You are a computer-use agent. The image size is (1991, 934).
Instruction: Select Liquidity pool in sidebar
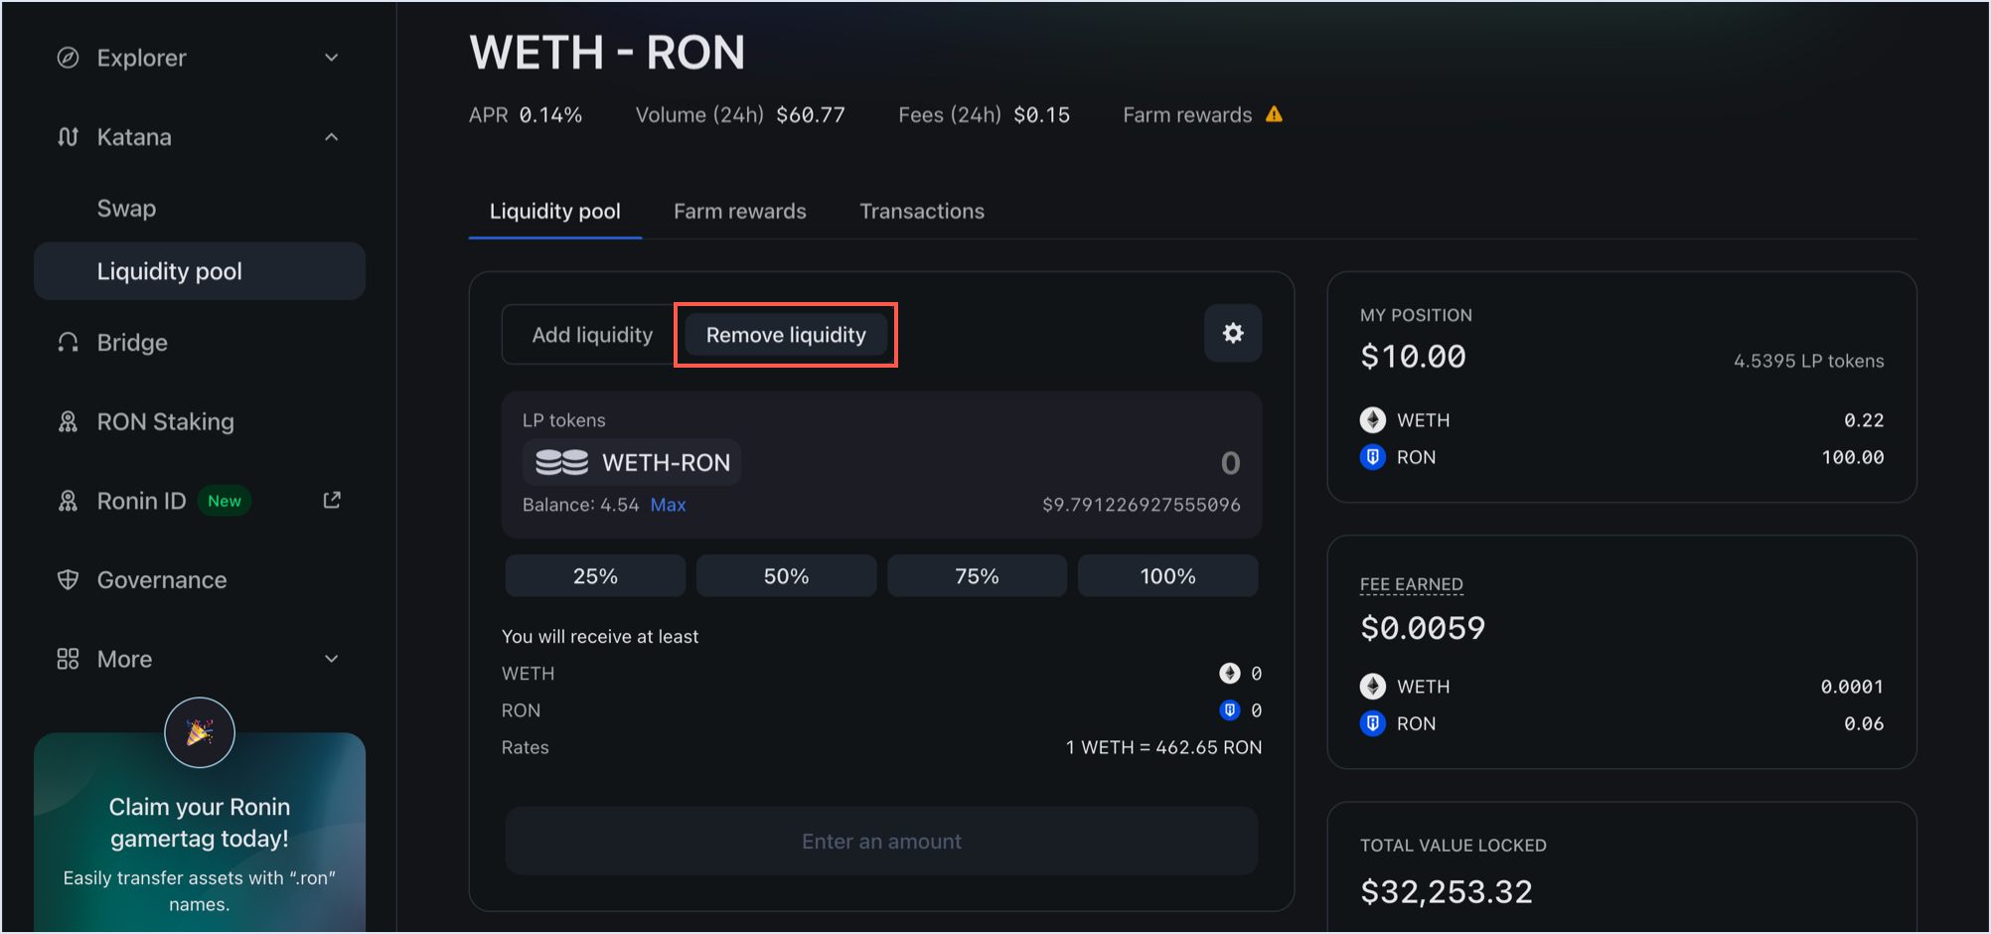pos(200,271)
